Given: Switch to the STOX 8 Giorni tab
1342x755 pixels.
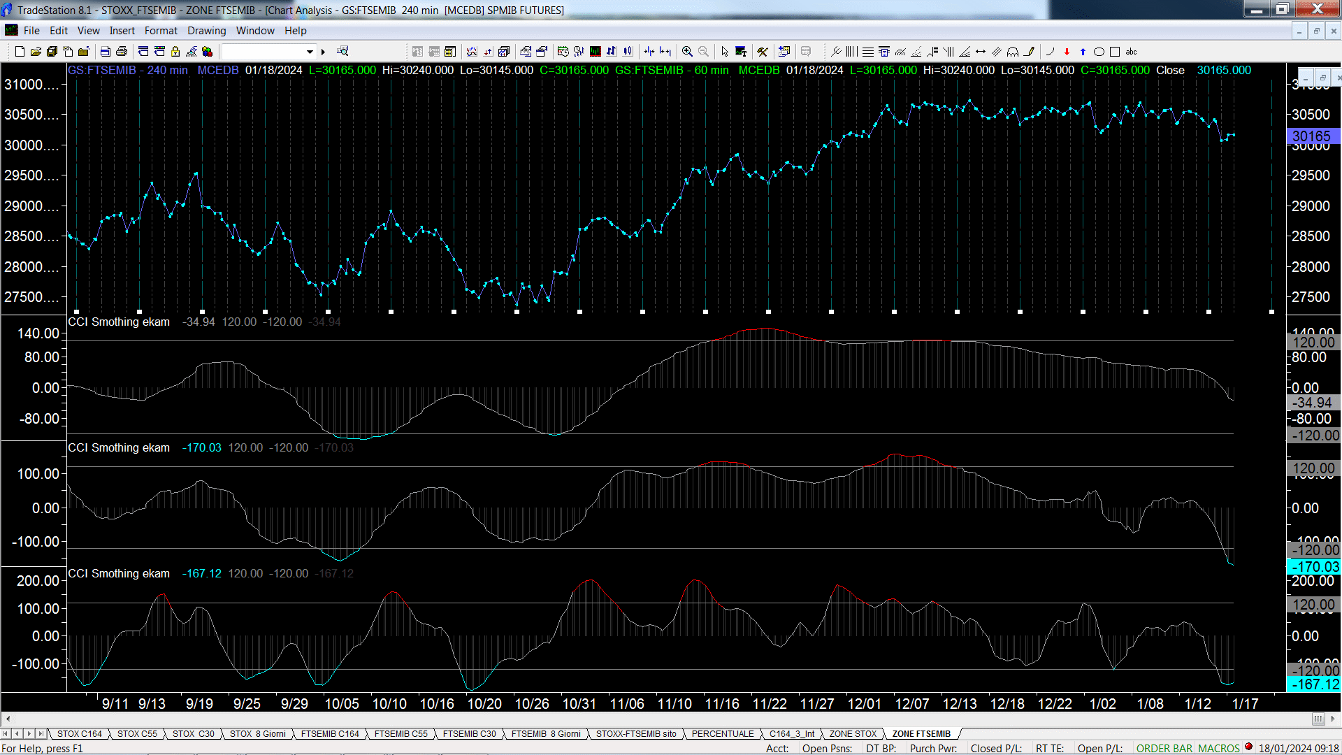Looking at the screenshot, I should click(x=257, y=734).
